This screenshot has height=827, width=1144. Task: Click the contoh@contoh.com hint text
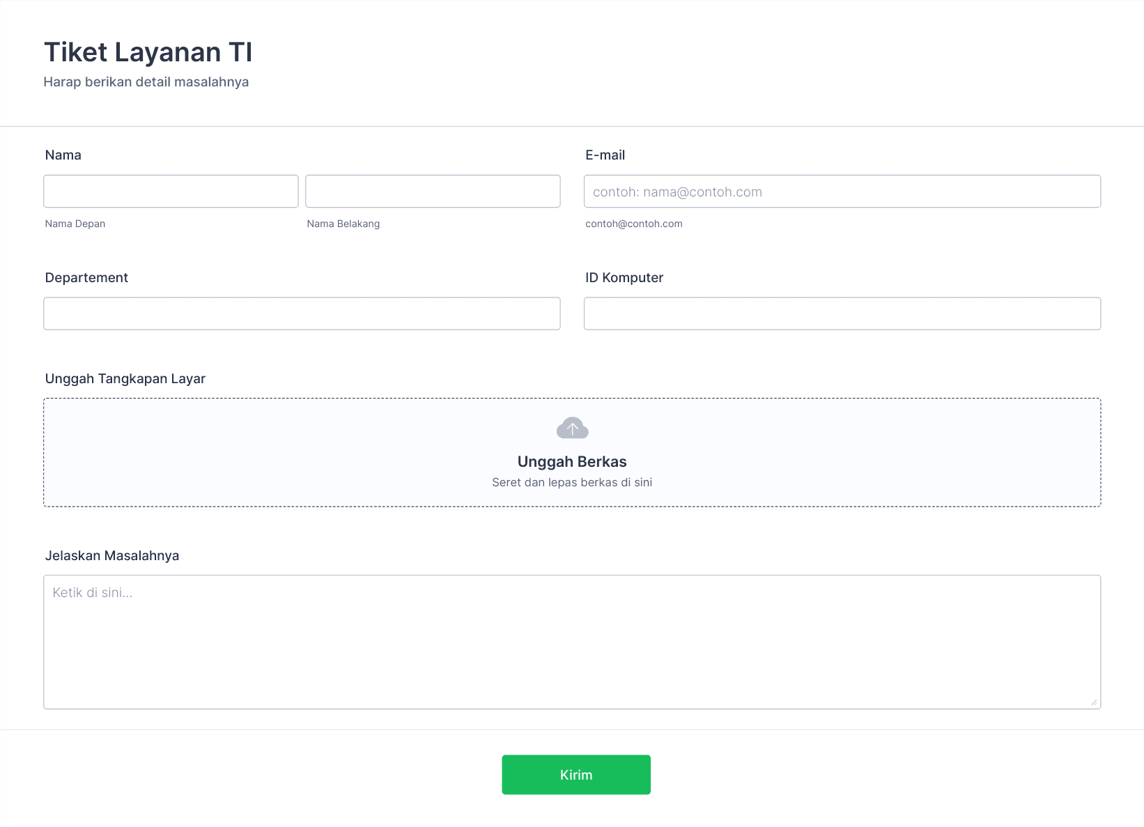[x=634, y=224]
